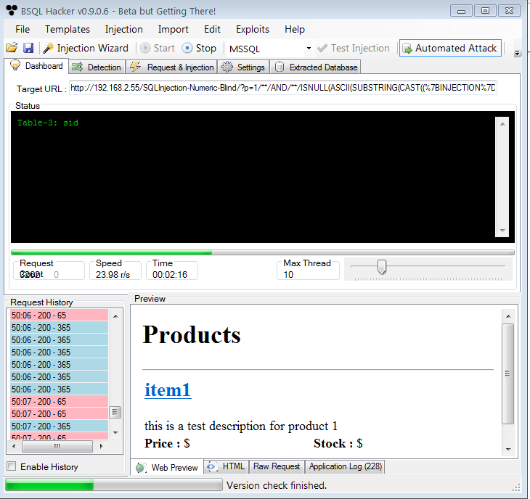
Task: Open the Templates menu
Action: coord(68,29)
